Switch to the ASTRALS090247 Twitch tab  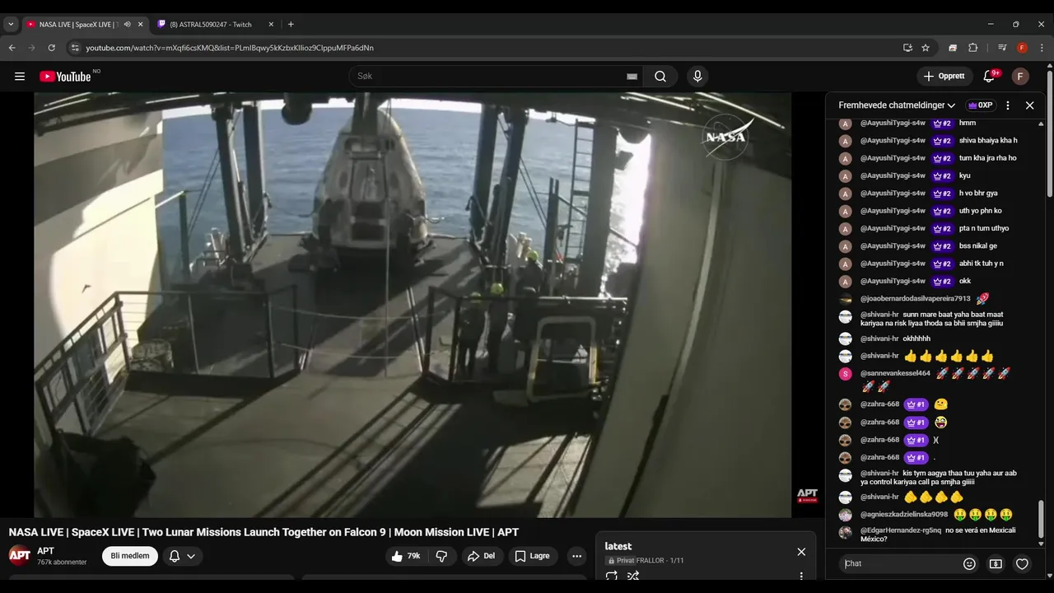pyautogui.click(x=210, y=25)
